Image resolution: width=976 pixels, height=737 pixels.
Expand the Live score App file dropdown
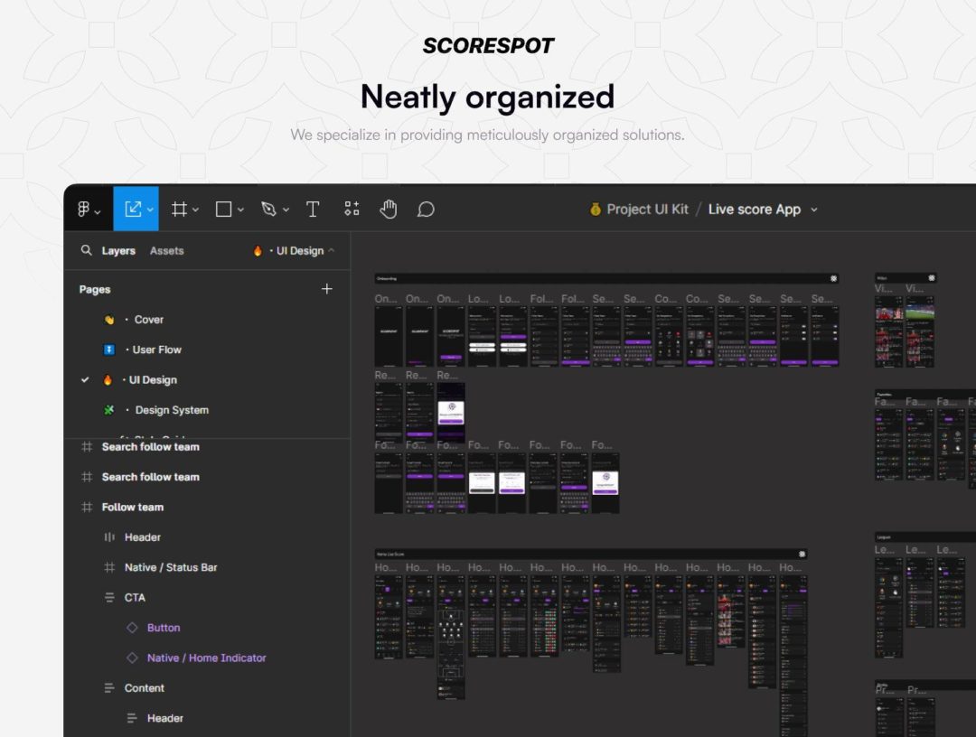point(813,210)
